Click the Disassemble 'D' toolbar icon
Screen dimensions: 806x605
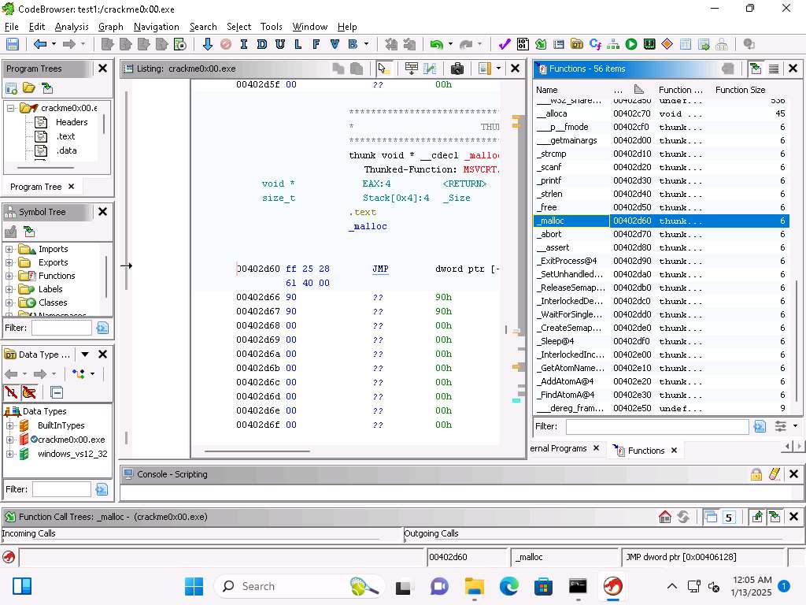coord(261,45)
